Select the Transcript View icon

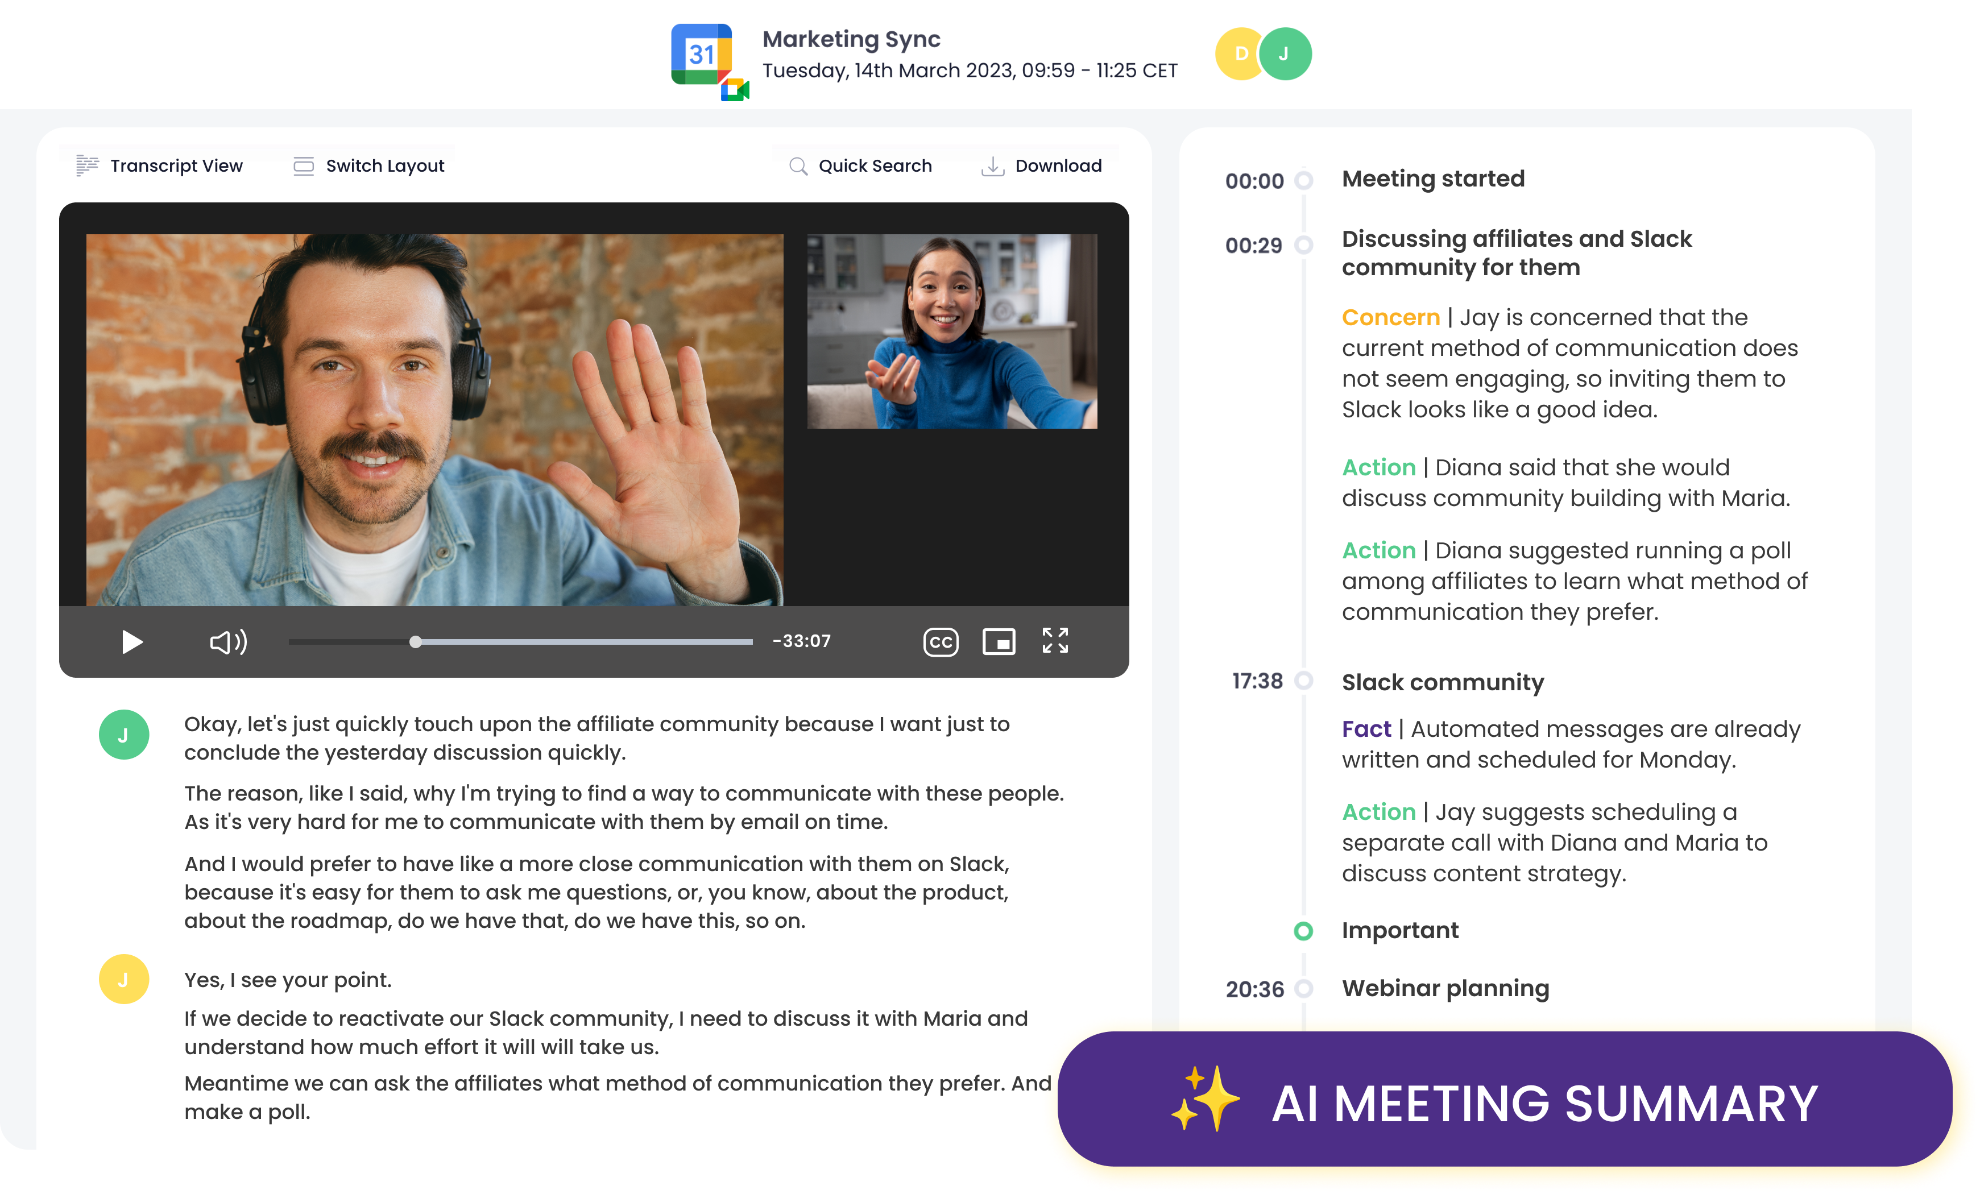tap(87, 165)
